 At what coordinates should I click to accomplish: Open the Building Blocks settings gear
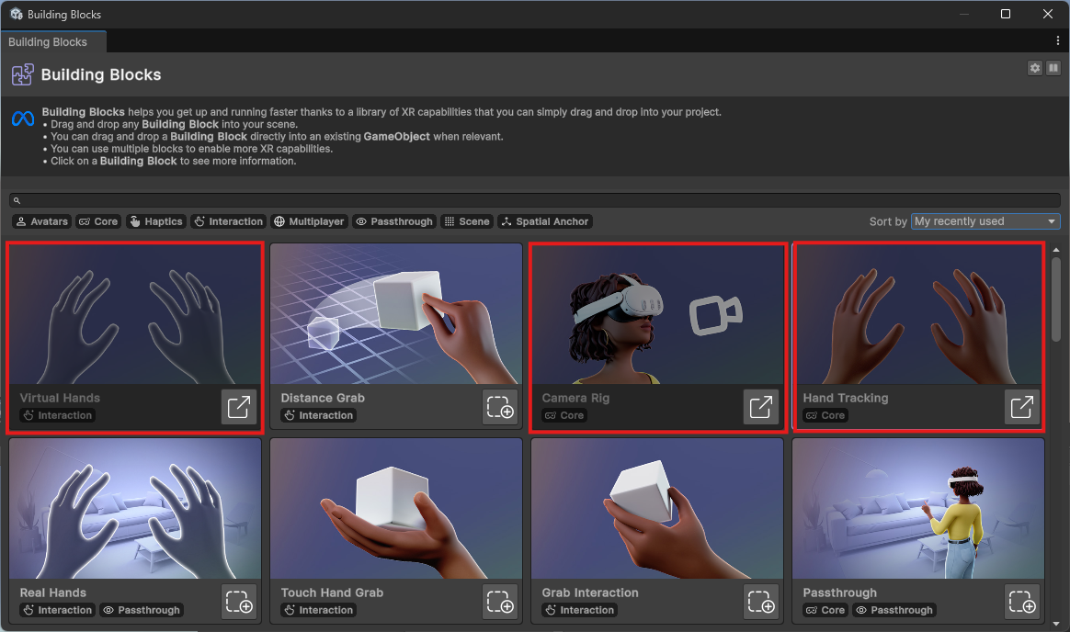pos(1035,68)
